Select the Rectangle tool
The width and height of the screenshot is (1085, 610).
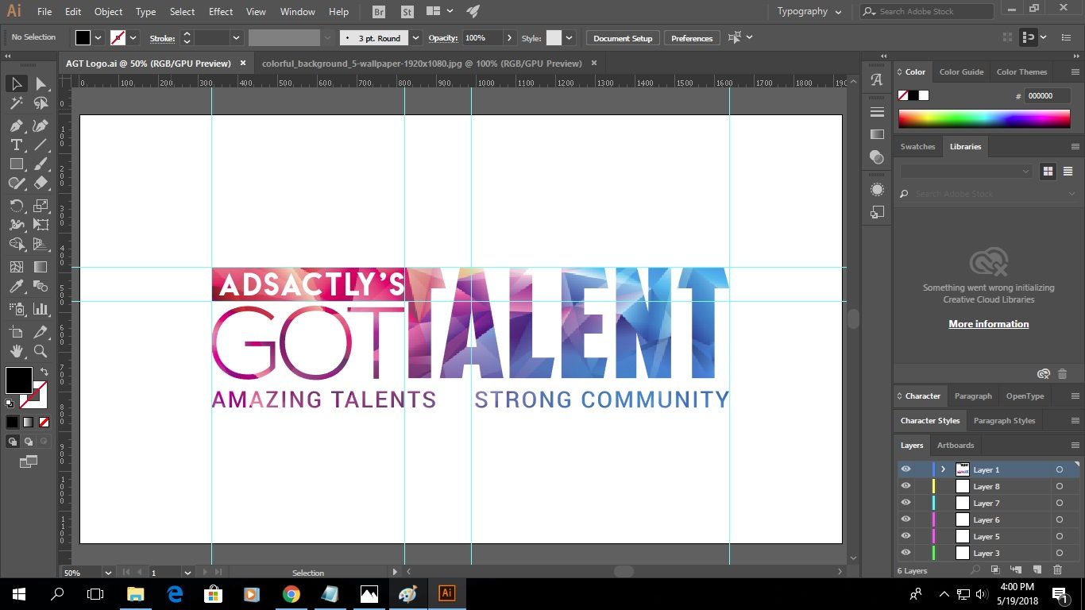click(16, 164)
